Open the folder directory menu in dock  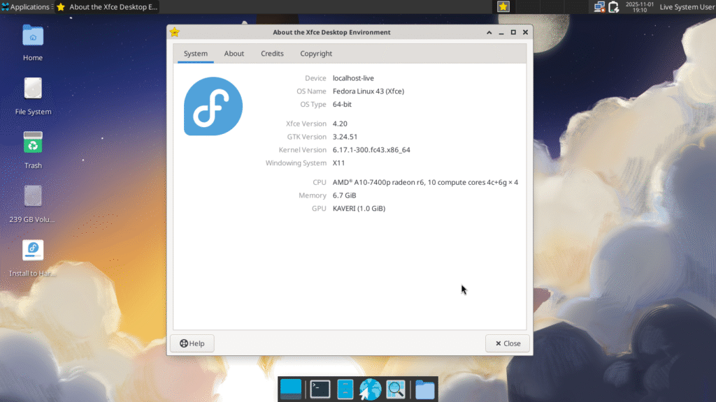click(424, 389)
